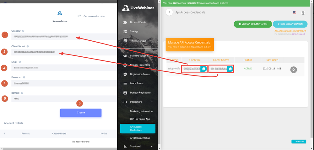Open Registration Forms in the sidebar
Screen dimensions: 314x150
tap(140, 74)
